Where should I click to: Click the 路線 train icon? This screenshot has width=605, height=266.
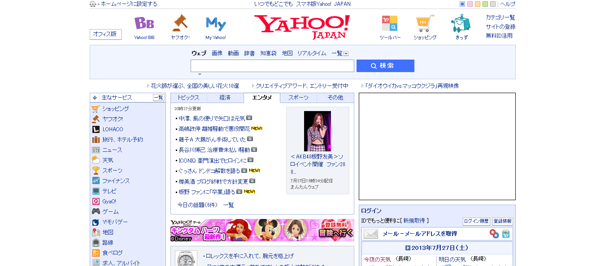(x=96, y=243)
